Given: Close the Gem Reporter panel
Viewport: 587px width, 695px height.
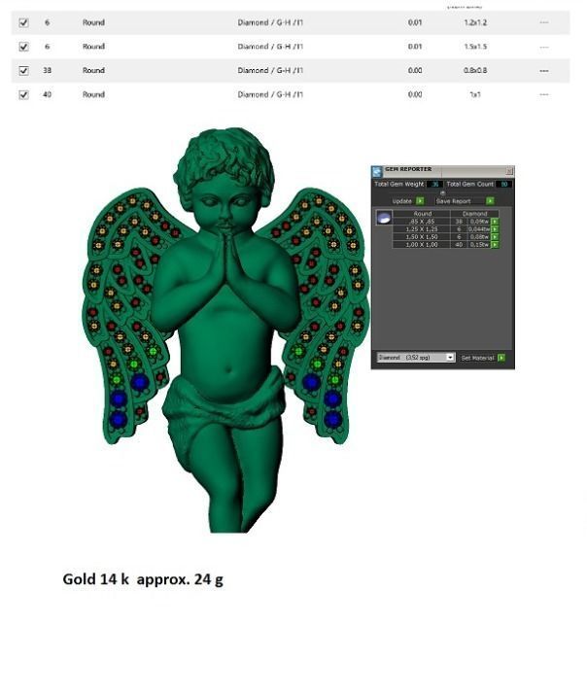Looking at the screenshot, I should pos(509,171).
